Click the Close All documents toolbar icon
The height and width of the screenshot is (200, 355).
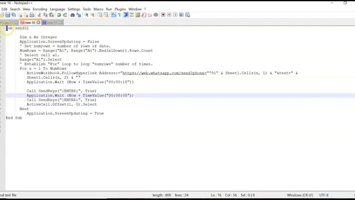pyautogui.click(x=26, y=15)
